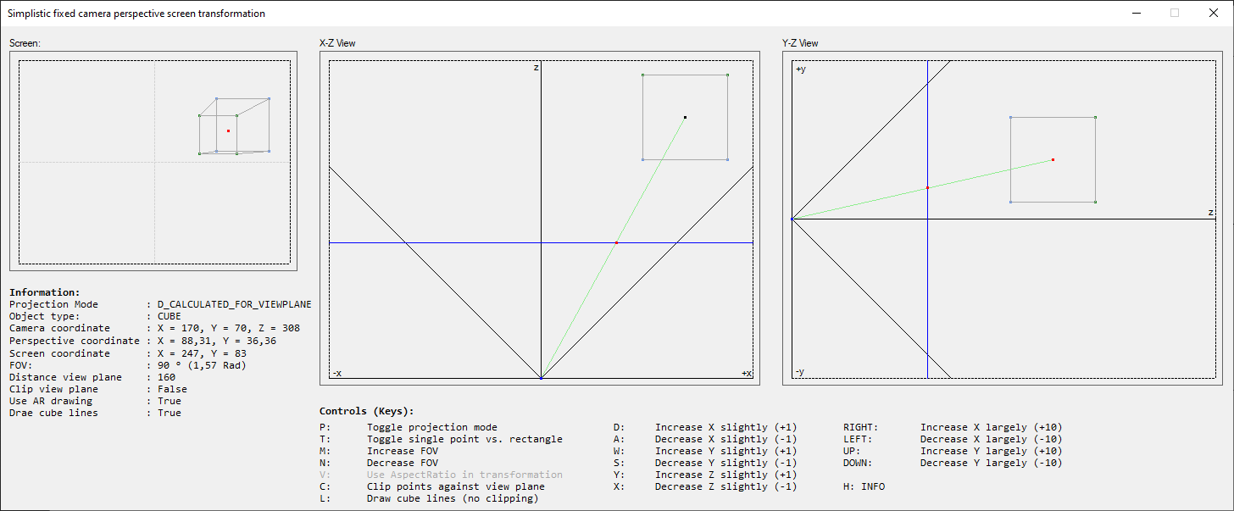Click 'Draw cube lines (no clipping)' entry

[453, 498]
